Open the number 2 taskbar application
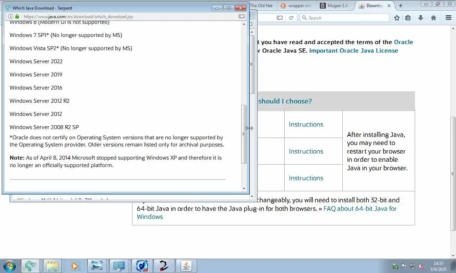 (x=164, y=266)
